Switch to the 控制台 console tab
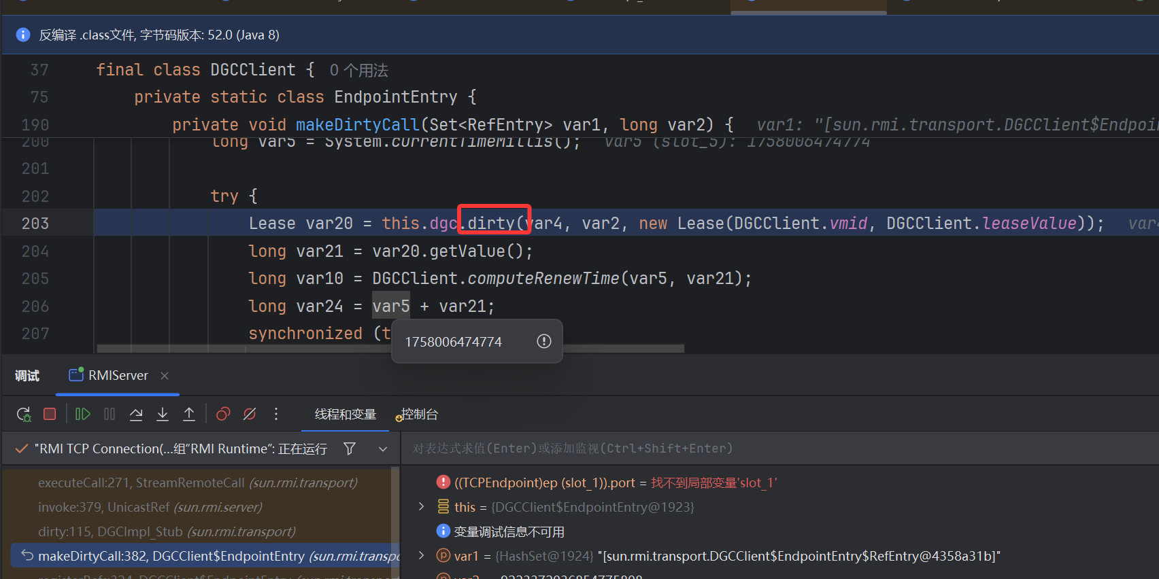 point(419,414)
